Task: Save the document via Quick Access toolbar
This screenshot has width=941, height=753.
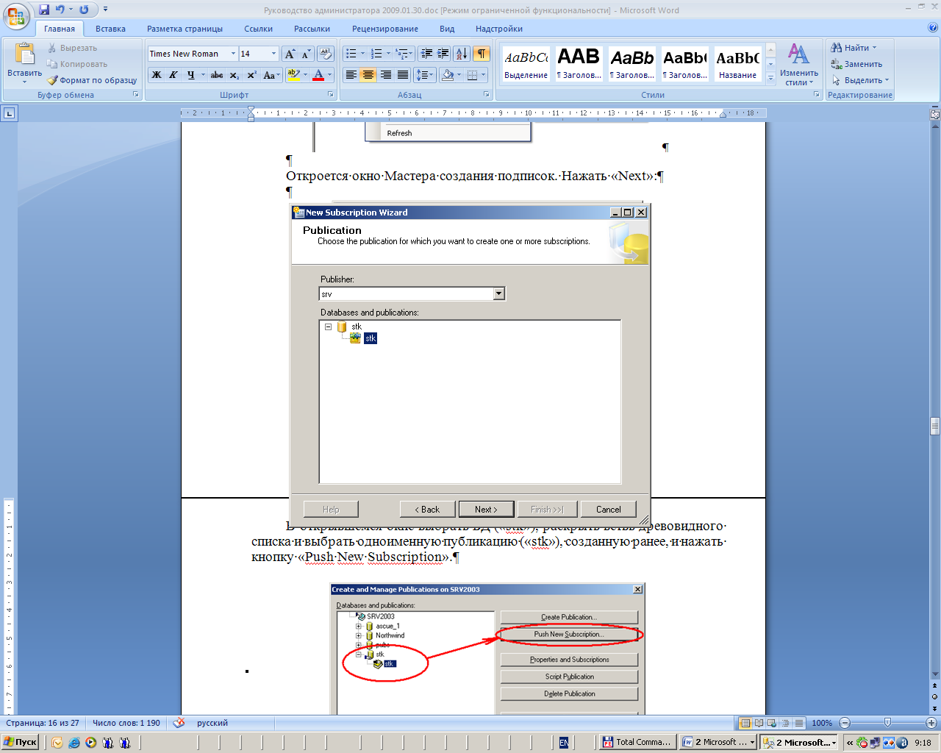Action: pos(44,10)
